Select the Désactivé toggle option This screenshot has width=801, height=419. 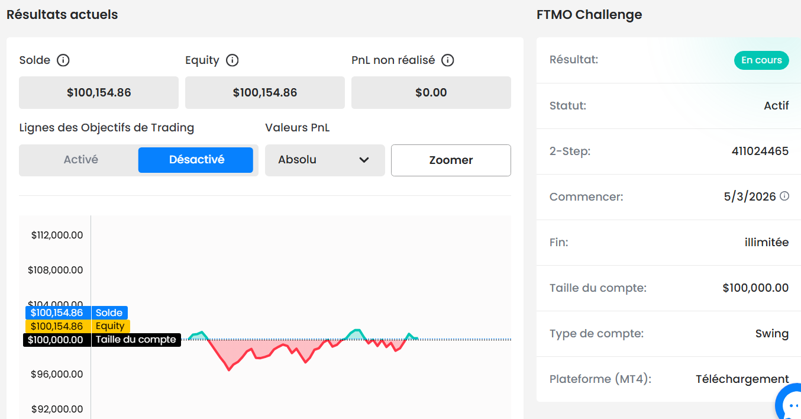click(196, 160)
